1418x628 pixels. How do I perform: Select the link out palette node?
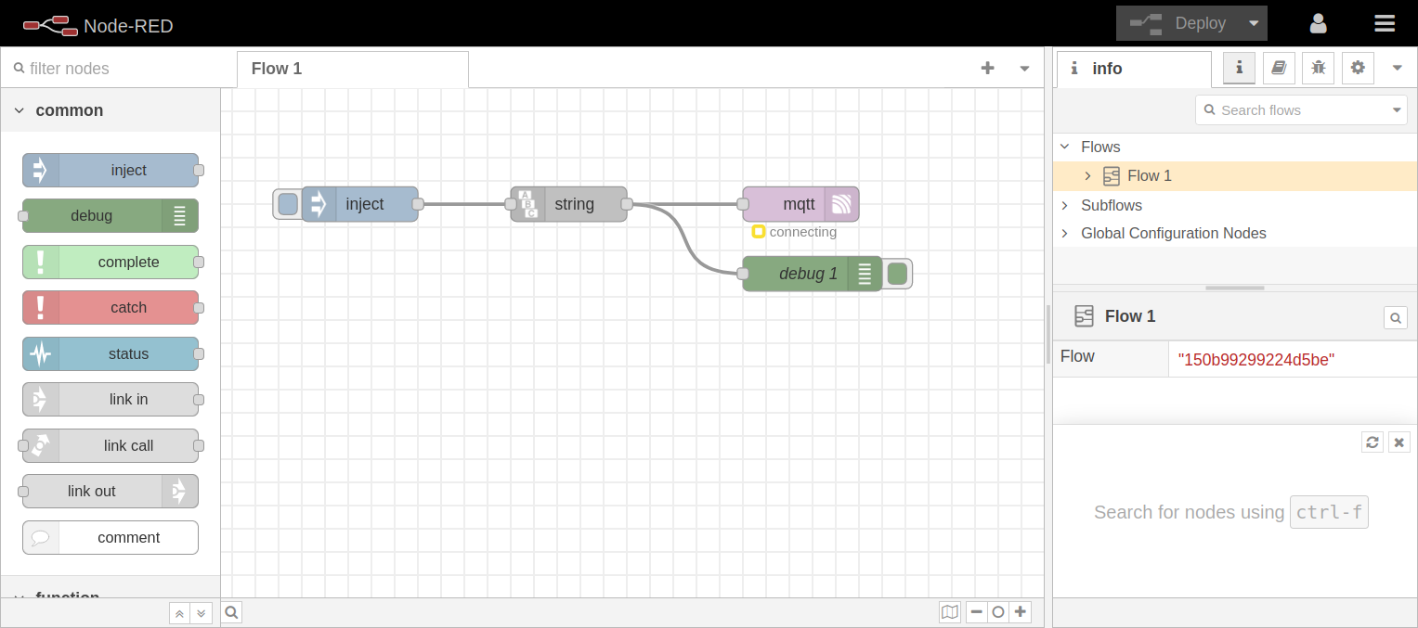(x=111, y=492)
